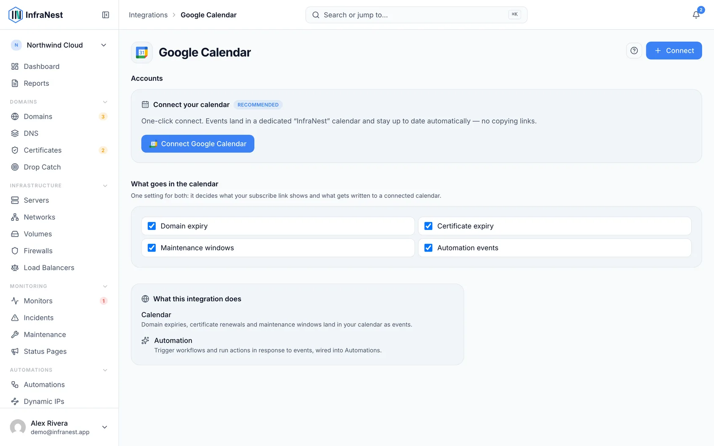Open the Networks page link

click(x=59, y=217)
